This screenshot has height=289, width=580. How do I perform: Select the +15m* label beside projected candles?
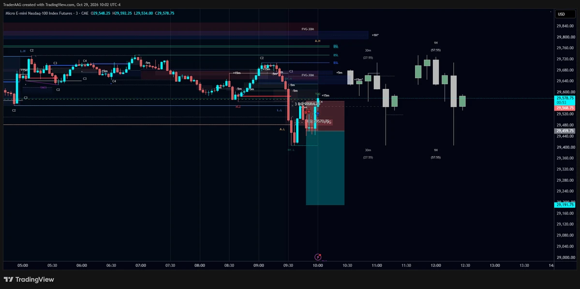pos(358,80)
